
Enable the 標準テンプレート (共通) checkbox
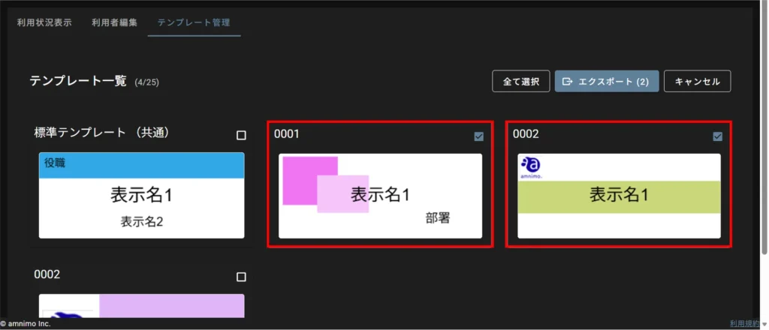point(241,136)
